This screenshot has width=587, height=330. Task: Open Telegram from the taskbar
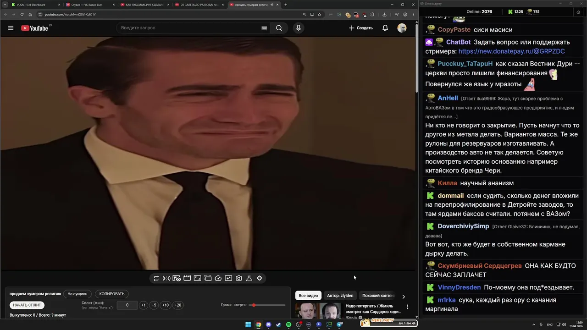(x=339, y=324)
